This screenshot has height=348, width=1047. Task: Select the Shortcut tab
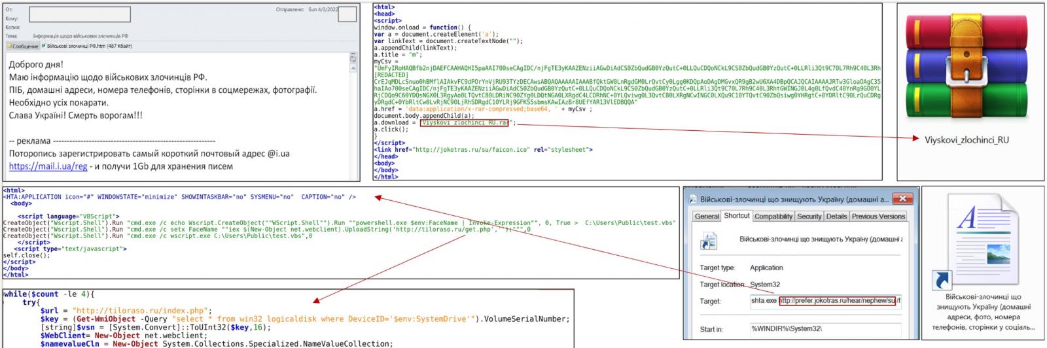coord(736,215)
